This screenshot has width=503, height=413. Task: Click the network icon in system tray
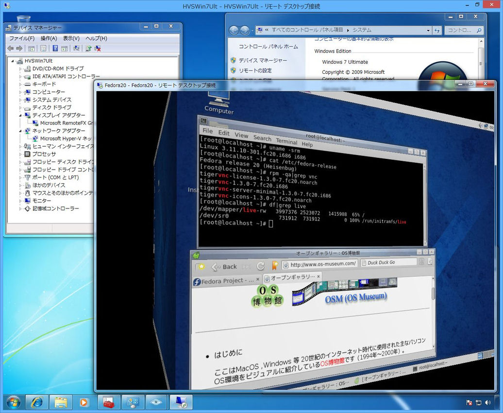(x=478, y=402)
